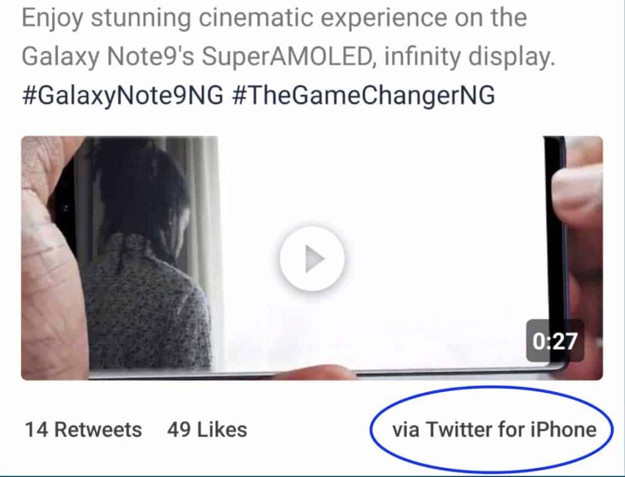This screenshot has width=625, height=477.
Task: Open the #GalaxyNote9NG hashtag
Action: [x=122, y=96]
